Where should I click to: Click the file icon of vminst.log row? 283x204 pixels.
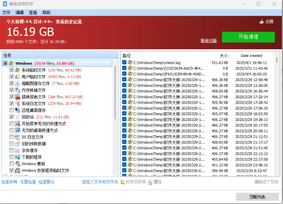coord(130,63)
